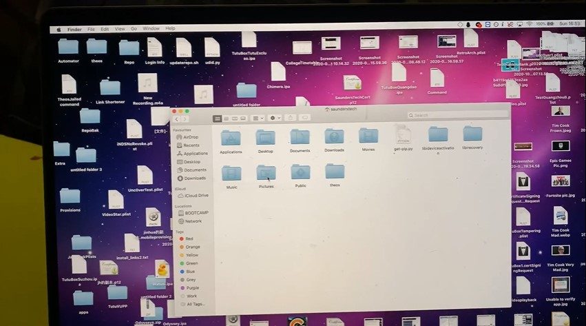Filter by the Purple tag
This screenshot has width=586, height=326.
coord(190,288)
